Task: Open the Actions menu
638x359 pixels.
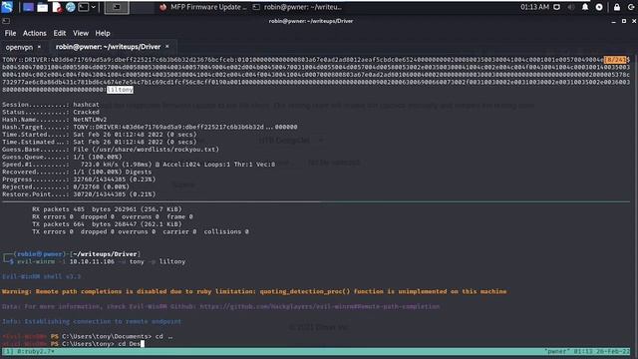Action: pyautogui.click(x=34, y=33)
